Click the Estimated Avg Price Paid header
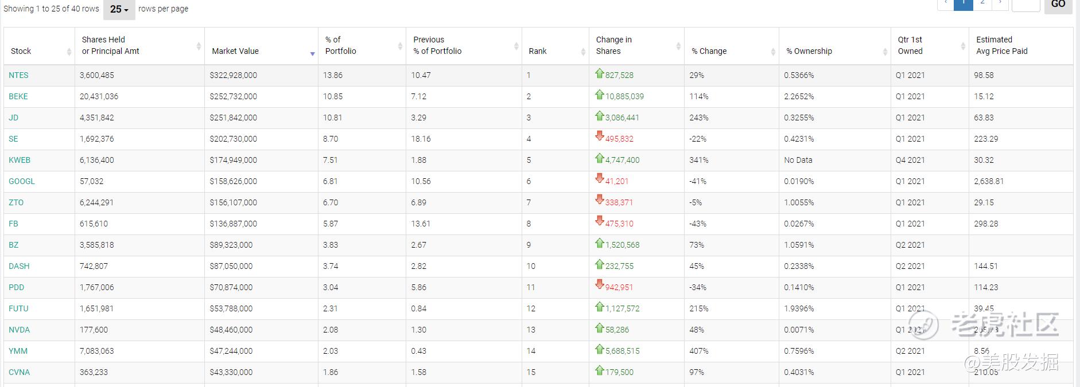 click(1001, 45)
